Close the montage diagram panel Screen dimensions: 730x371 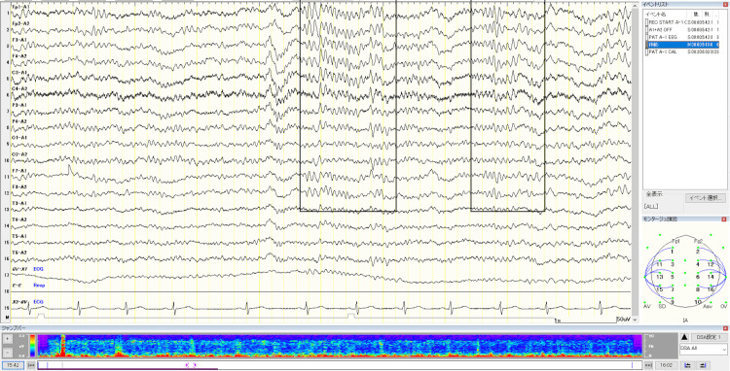click(724, 219)
